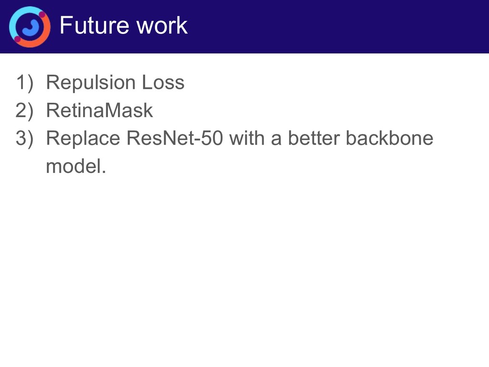Select the 'Future work' slide title
Screen dimensions: 489x367
(124, 25)
